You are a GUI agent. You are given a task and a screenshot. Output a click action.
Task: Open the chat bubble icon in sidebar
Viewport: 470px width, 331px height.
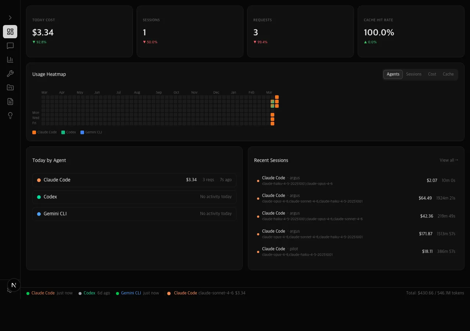point(10,46)
